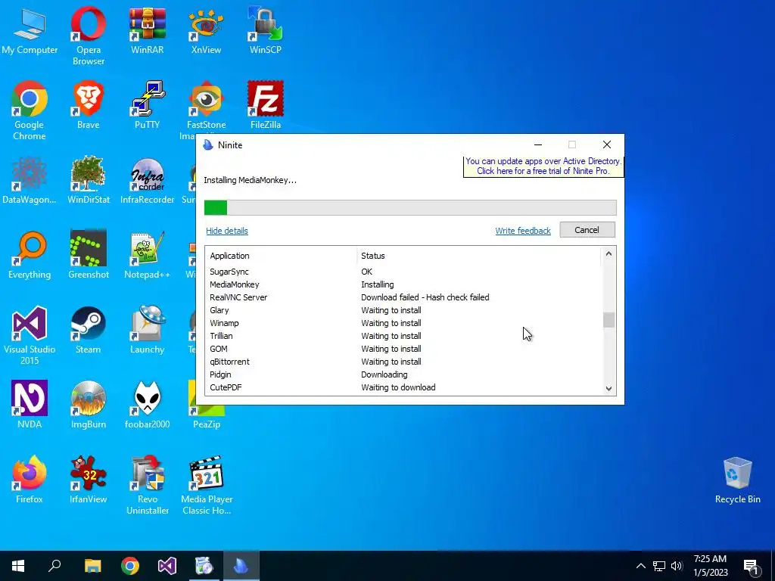This screenshot has width=775, height=581.
Task: Click the installation progress bar
Action: (x=410, y=207)
